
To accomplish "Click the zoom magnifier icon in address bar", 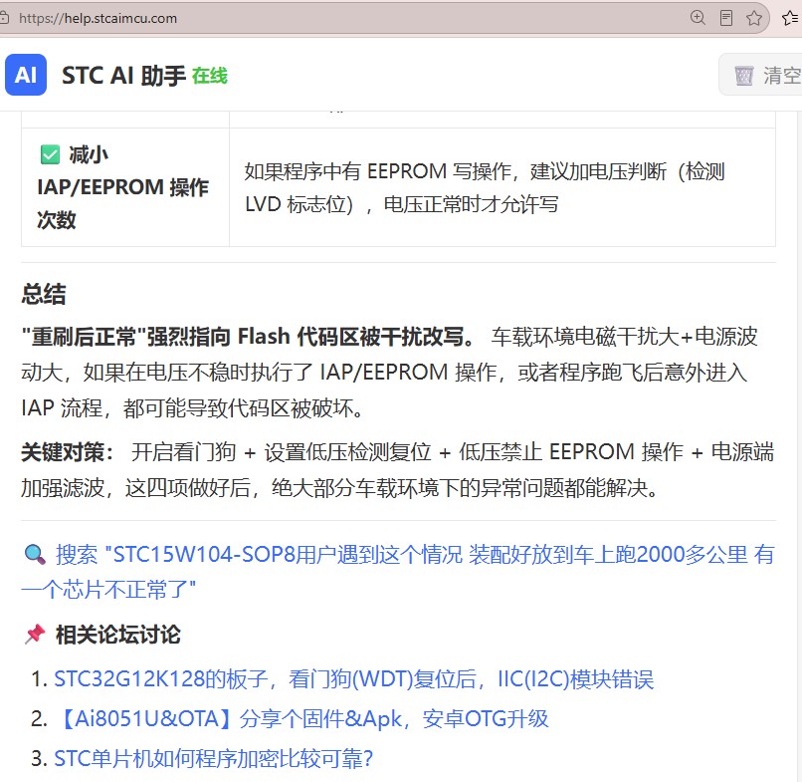I will coord(698,18).
